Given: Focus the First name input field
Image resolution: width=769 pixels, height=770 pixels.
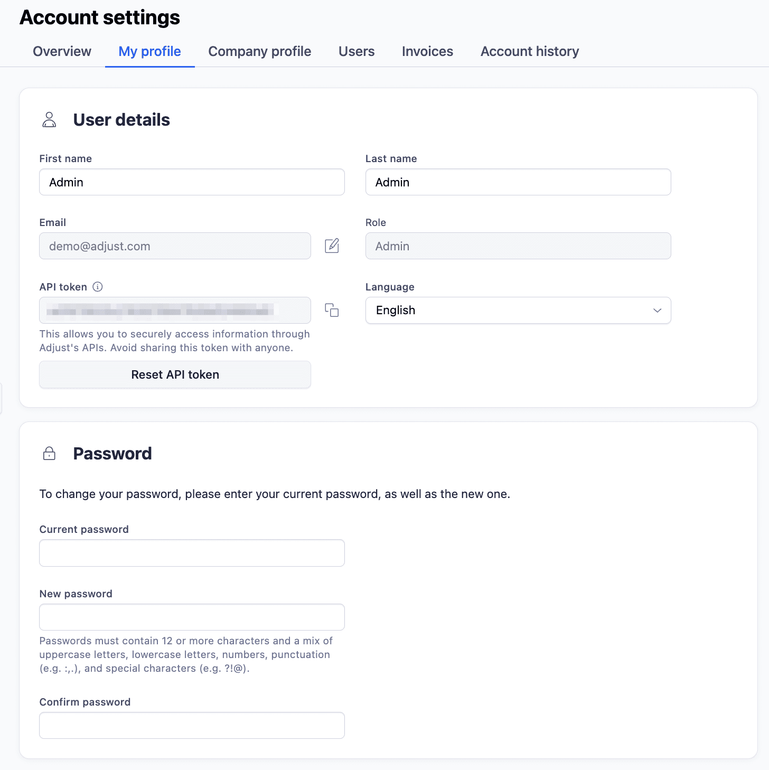Looking at the screenshot, I should point(192,182).
